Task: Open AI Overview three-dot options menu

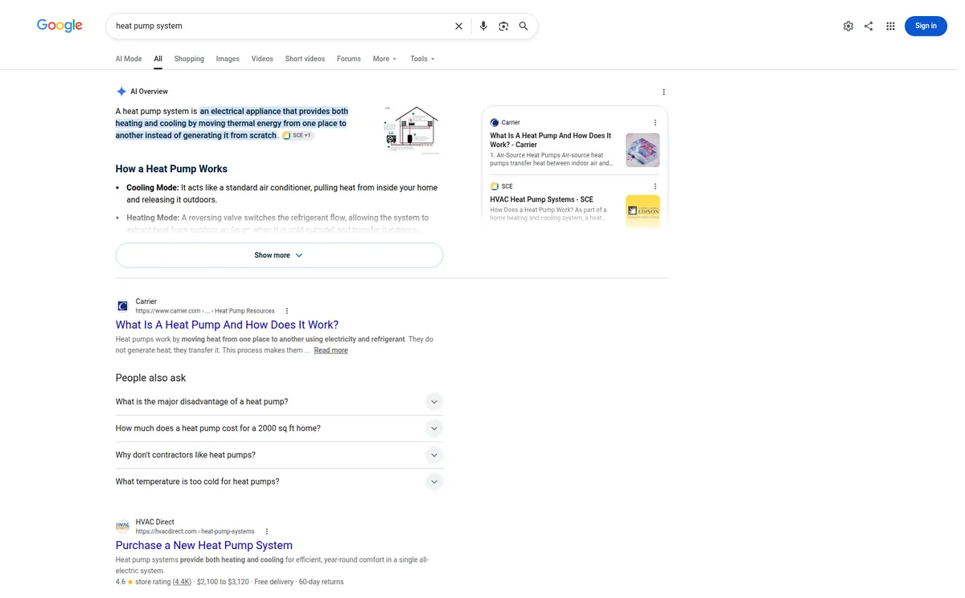Action: 663,92
